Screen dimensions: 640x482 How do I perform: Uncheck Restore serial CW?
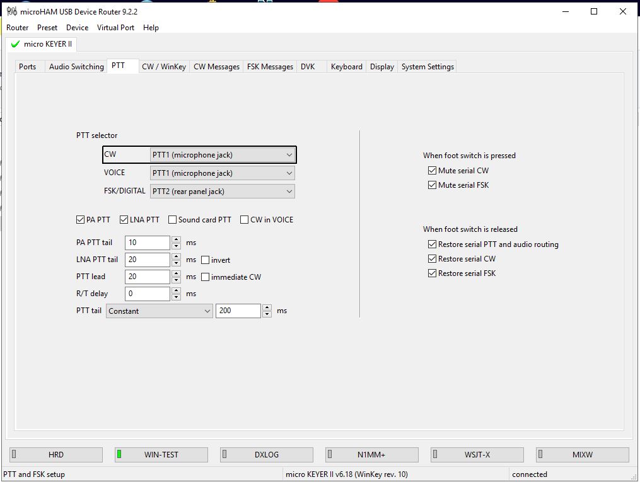tap(433, 259)
